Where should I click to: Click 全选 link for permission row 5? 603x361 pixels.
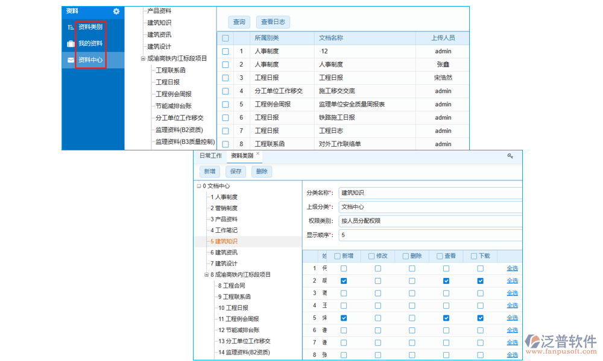point(512,318)
